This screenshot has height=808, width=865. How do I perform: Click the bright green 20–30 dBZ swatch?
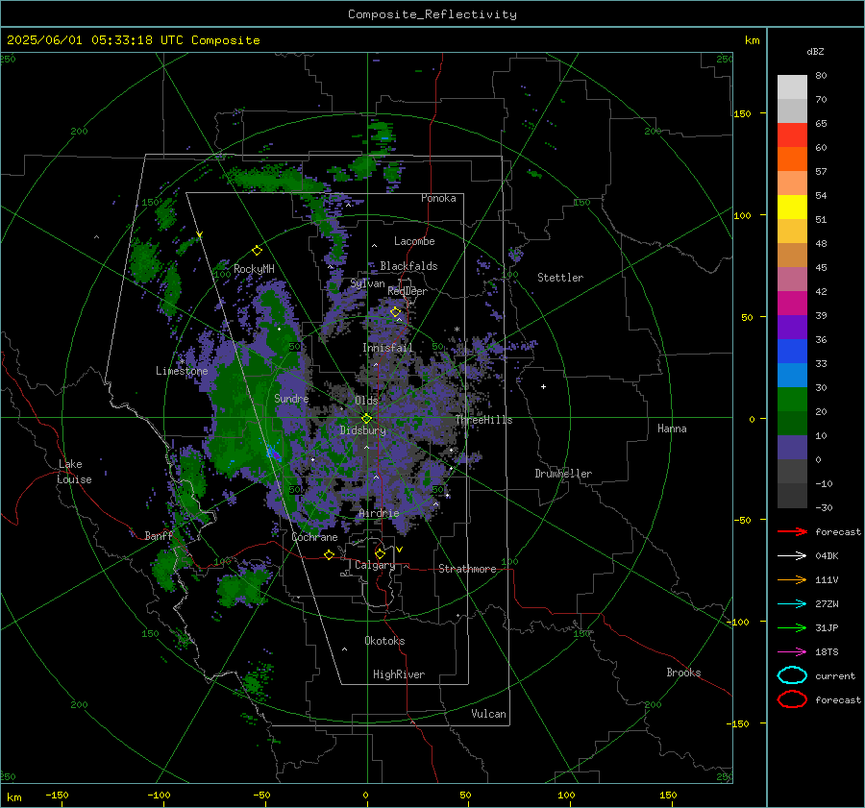(792, 400)
